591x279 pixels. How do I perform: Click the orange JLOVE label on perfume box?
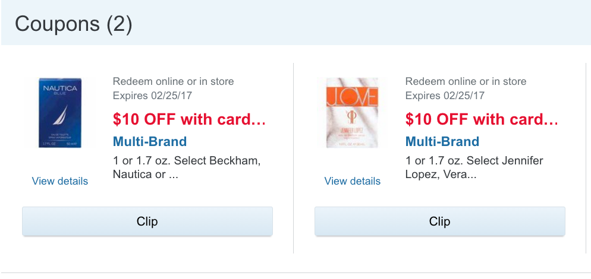pyautogui.click(x=351, y=96)
